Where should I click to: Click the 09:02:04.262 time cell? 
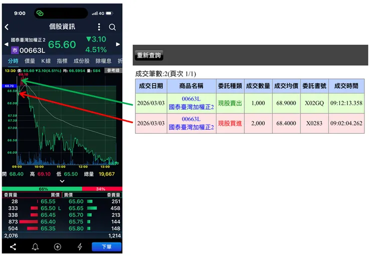click(346, 123)
